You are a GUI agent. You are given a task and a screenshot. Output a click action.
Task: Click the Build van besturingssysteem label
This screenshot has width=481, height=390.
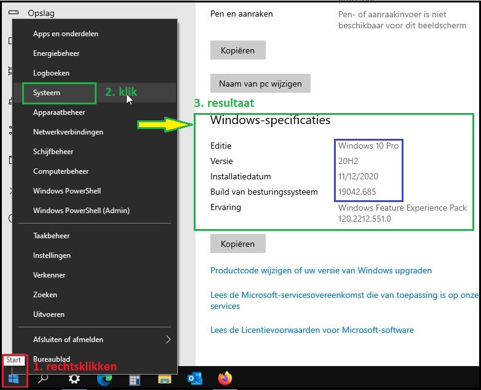tap(264, 192)
